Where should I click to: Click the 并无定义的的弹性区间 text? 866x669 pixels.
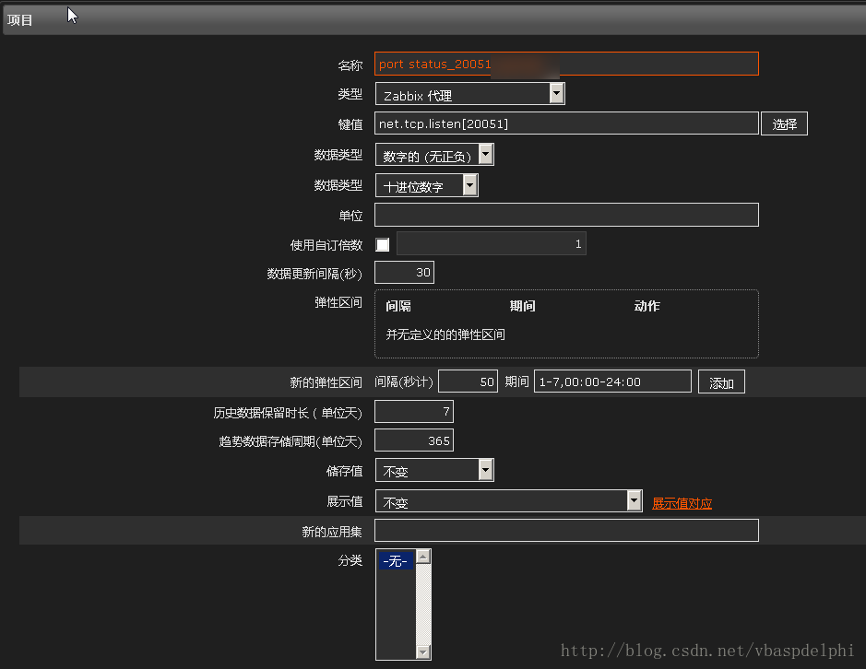(x=445, y=334)
